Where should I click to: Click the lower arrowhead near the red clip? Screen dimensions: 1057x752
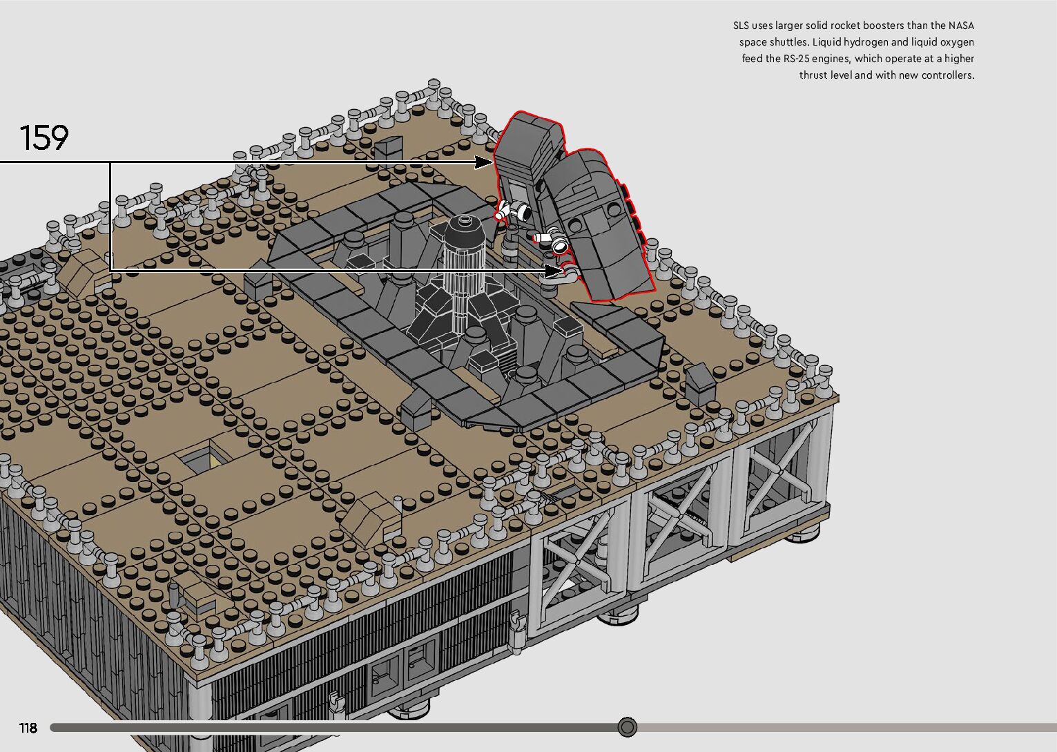tap(554, 271)
